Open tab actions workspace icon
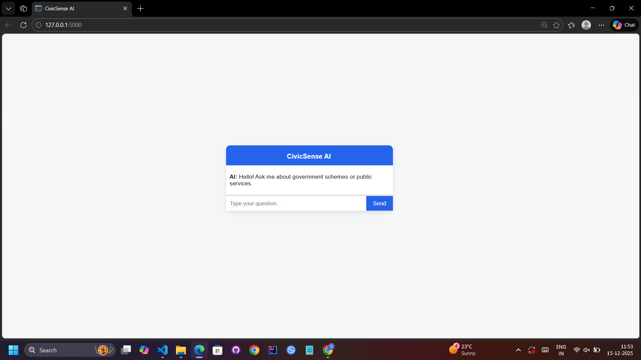The width and height of the screenshot is (641, 360). (x=23, y=9)
